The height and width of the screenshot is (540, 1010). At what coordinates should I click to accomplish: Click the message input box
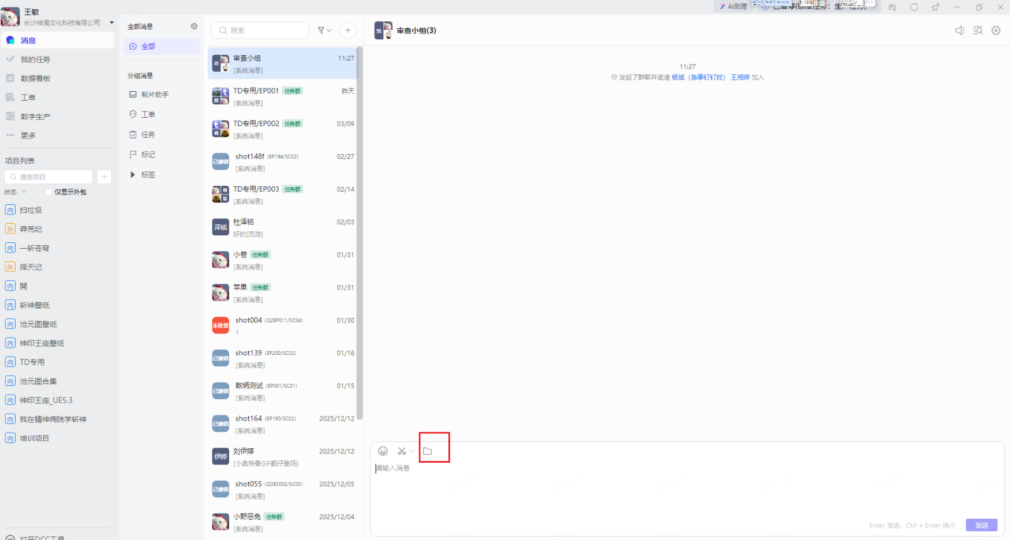coord(687,490)
